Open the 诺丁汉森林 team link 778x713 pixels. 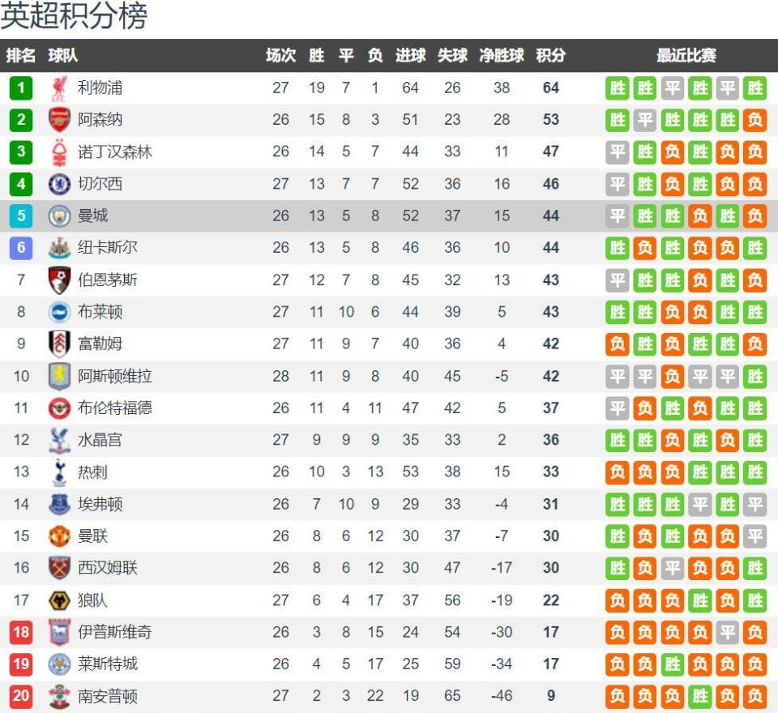(114, 152)
